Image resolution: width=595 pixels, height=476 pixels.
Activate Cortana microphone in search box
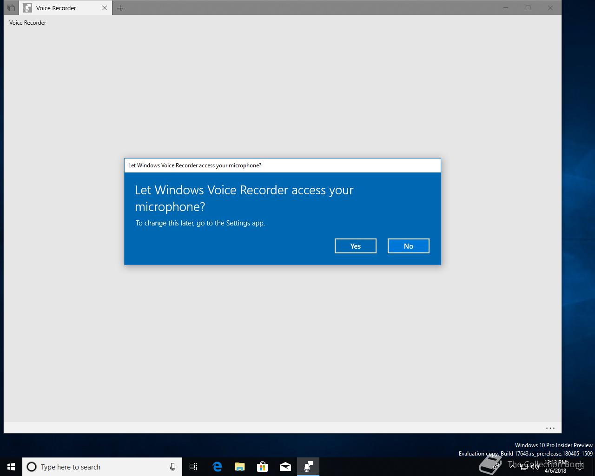coord(172,467)
